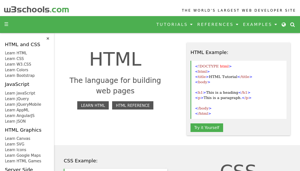Click the large 'HTML' page heading
Viewport: 300px width, 171px height.
115,59
